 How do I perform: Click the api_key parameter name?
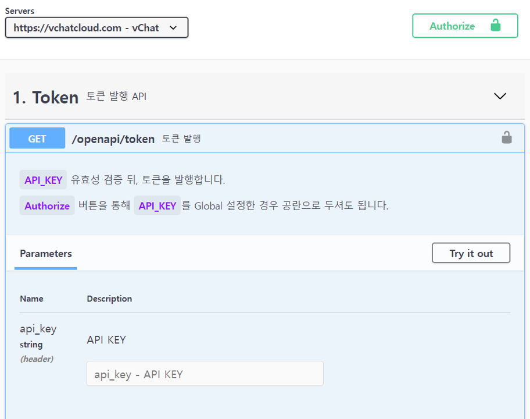click(x=37, y=328)
